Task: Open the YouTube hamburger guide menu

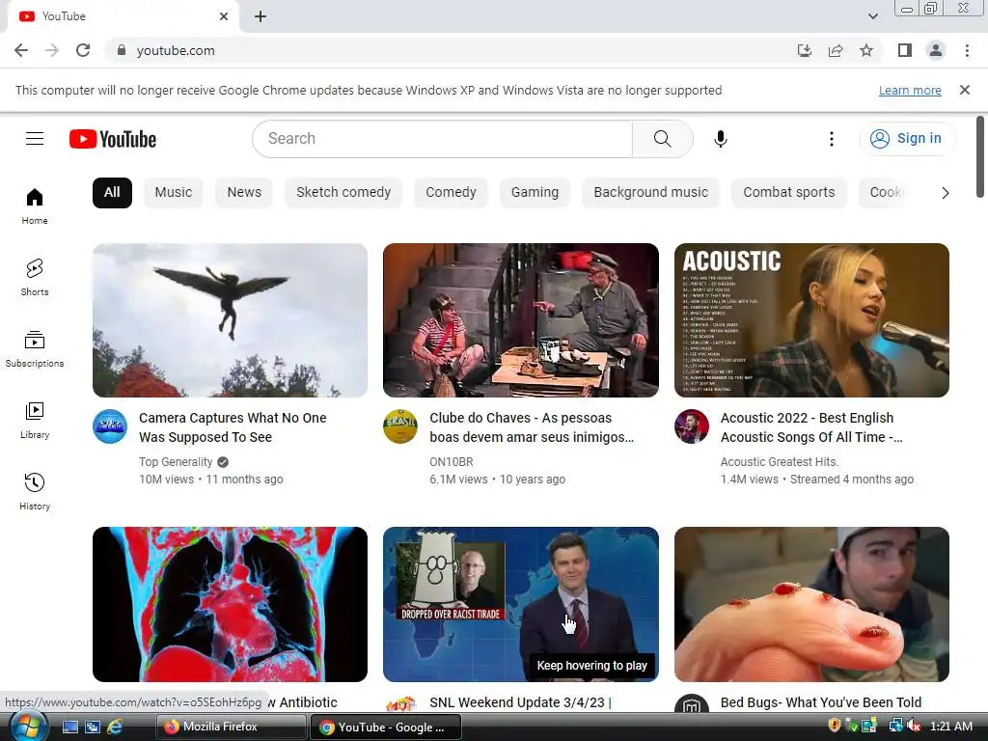Action: click(35, 139)
